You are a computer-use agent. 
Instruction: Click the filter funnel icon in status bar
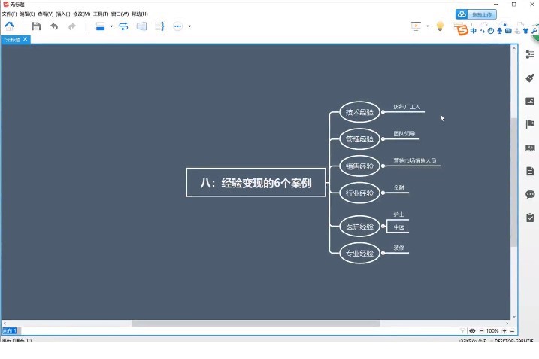(x=462, y=330)
